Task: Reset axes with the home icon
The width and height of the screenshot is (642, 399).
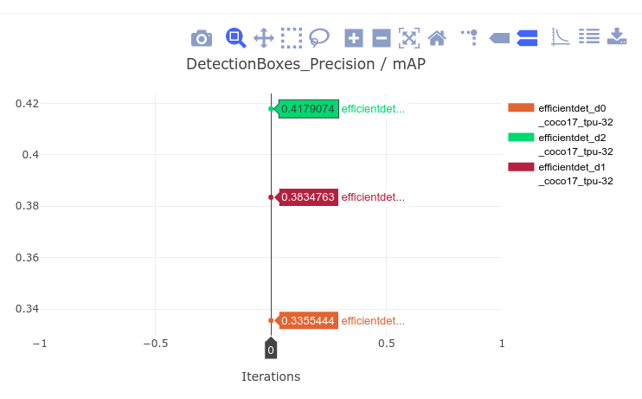Action: [x=437, y=37]
